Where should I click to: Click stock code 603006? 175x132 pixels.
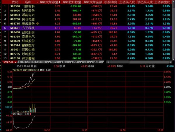click(15, 11)
